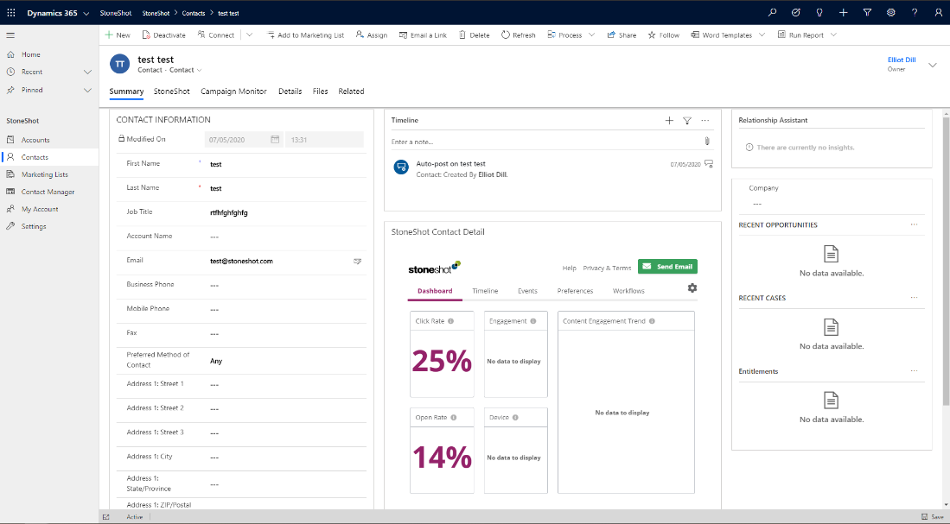Click the New contact button

click(x=118, y=35)
